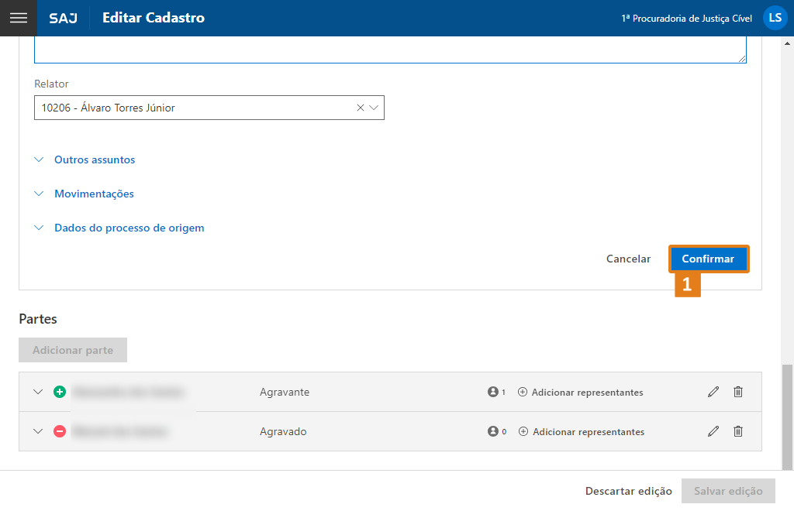Edit the Agravante party with pencil icon

point(713,392)
